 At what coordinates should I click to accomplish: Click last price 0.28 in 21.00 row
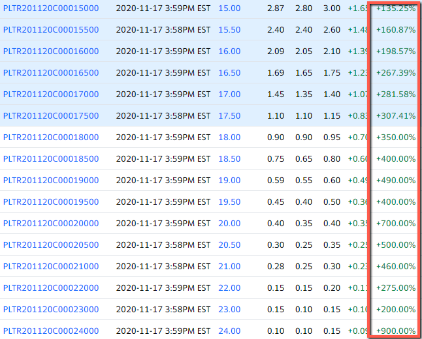click(x=276, y=266)
